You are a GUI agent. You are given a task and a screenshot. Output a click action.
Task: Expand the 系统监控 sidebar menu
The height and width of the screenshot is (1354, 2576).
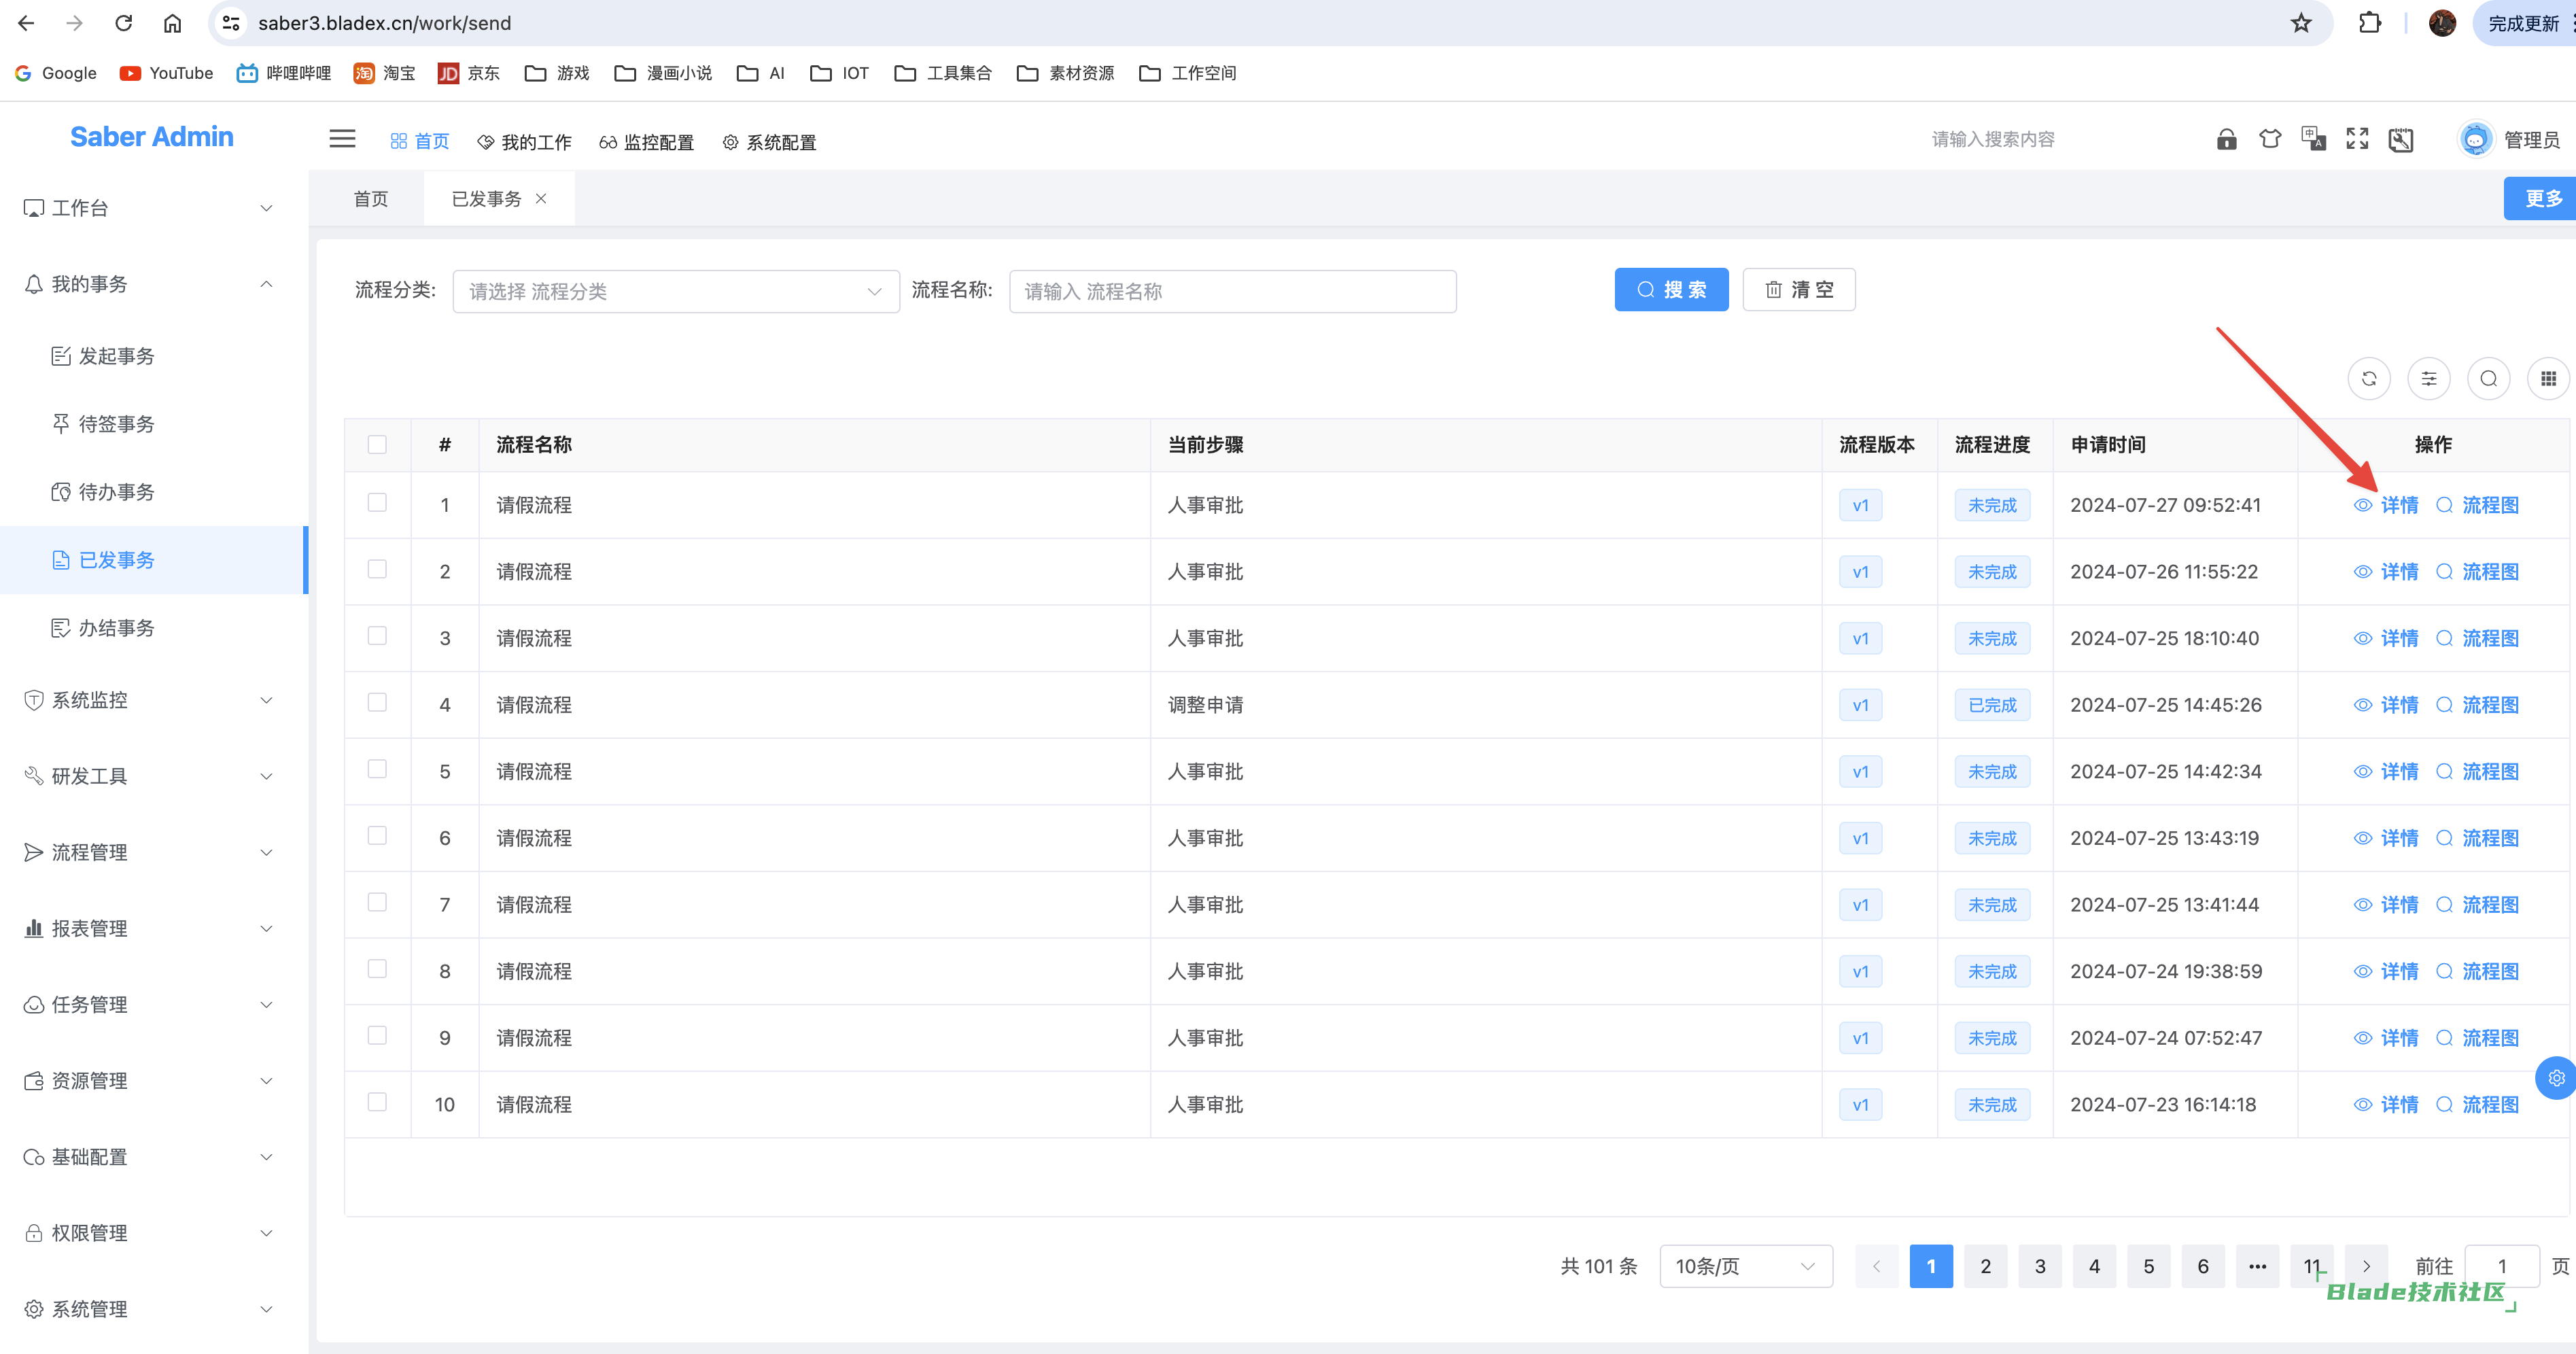[153, 701]
